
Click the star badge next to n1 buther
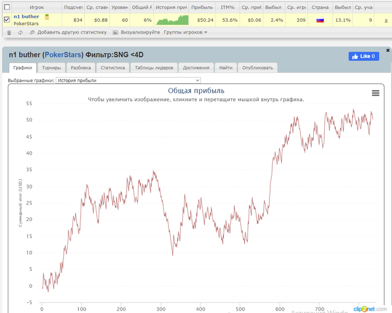point(46,17)
